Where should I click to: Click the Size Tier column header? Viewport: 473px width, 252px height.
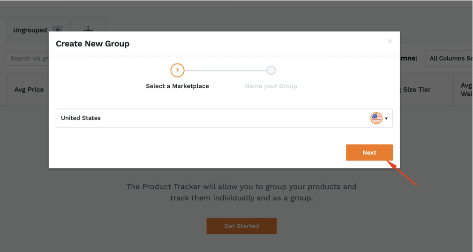tap(417, 90)
